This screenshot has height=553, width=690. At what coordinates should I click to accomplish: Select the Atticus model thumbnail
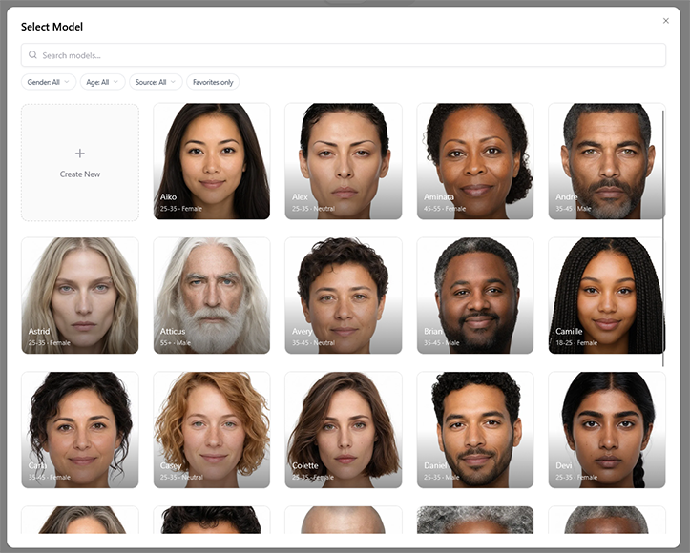pyautogui.click(x=212, y=296)
